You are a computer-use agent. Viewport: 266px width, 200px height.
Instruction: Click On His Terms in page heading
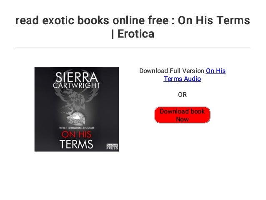pyautogui.click(x=214, y=20)
